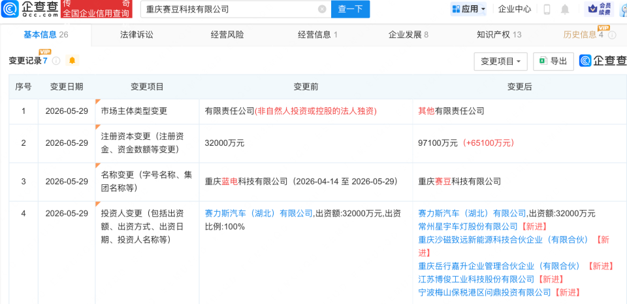This screenshot has height=304, width=627.
Task: Switch to 经营风险 tab
Action: pos(227,35)
